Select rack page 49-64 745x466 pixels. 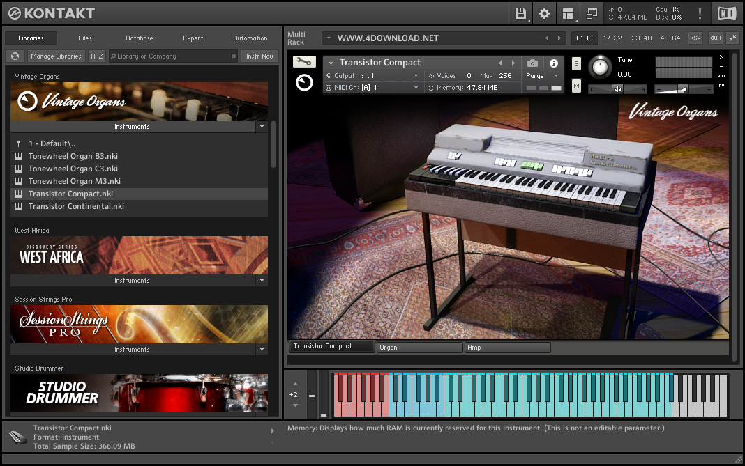[670, 38]
